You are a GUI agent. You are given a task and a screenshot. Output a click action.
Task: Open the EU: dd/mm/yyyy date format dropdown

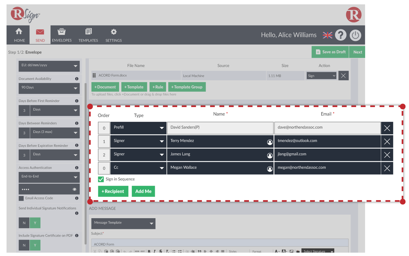(49, 66)
